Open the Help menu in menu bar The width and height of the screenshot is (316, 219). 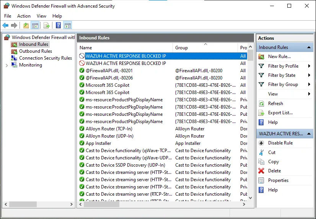(x=57, y=16)
